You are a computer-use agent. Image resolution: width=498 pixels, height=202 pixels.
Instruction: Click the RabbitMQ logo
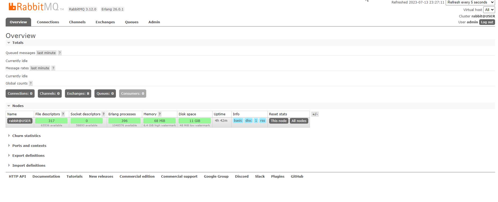36,7
